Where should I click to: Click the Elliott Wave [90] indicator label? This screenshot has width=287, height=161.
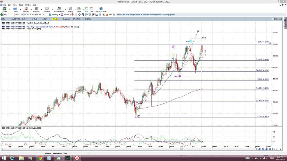(x=21, y=29)
